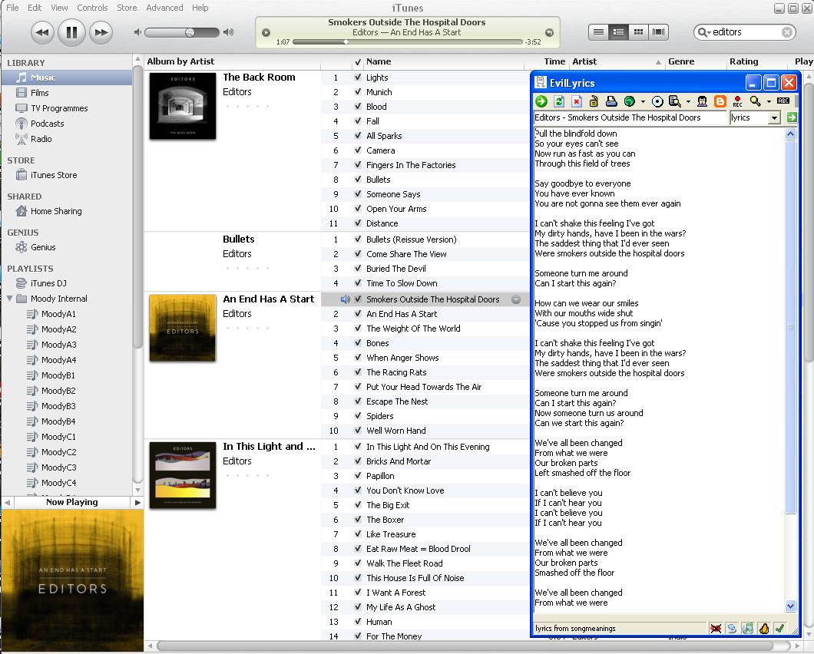Click the reload lyrics icon in EvilLyrics

pyautogui.click(x=559, y=101)
